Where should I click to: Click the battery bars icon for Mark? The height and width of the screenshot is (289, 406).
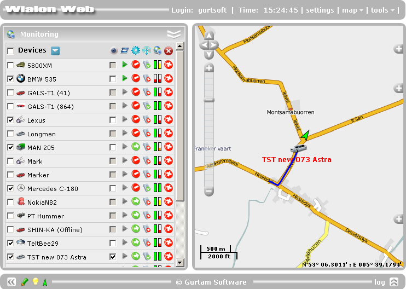pyautogui.click(x=158, y=160)
